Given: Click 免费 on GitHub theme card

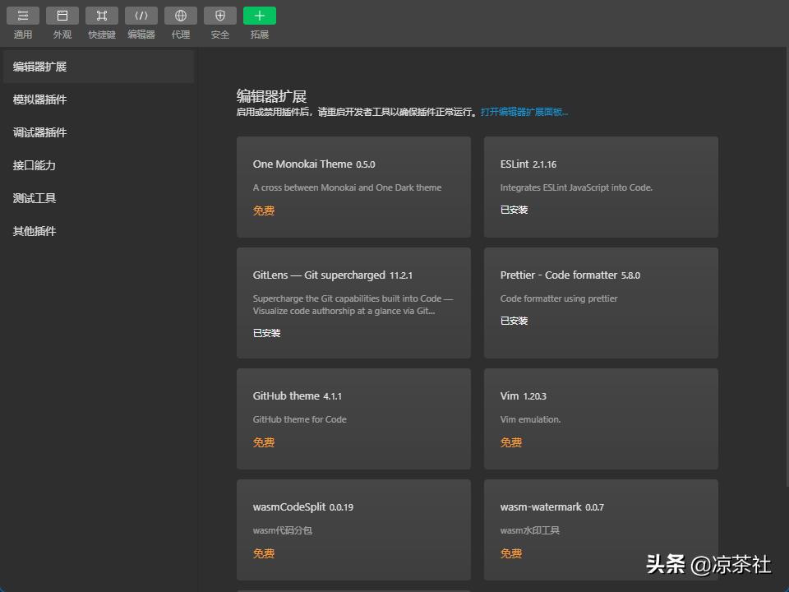Looking at the screenshot, I should pyautogui.click(x=264, y=442).
